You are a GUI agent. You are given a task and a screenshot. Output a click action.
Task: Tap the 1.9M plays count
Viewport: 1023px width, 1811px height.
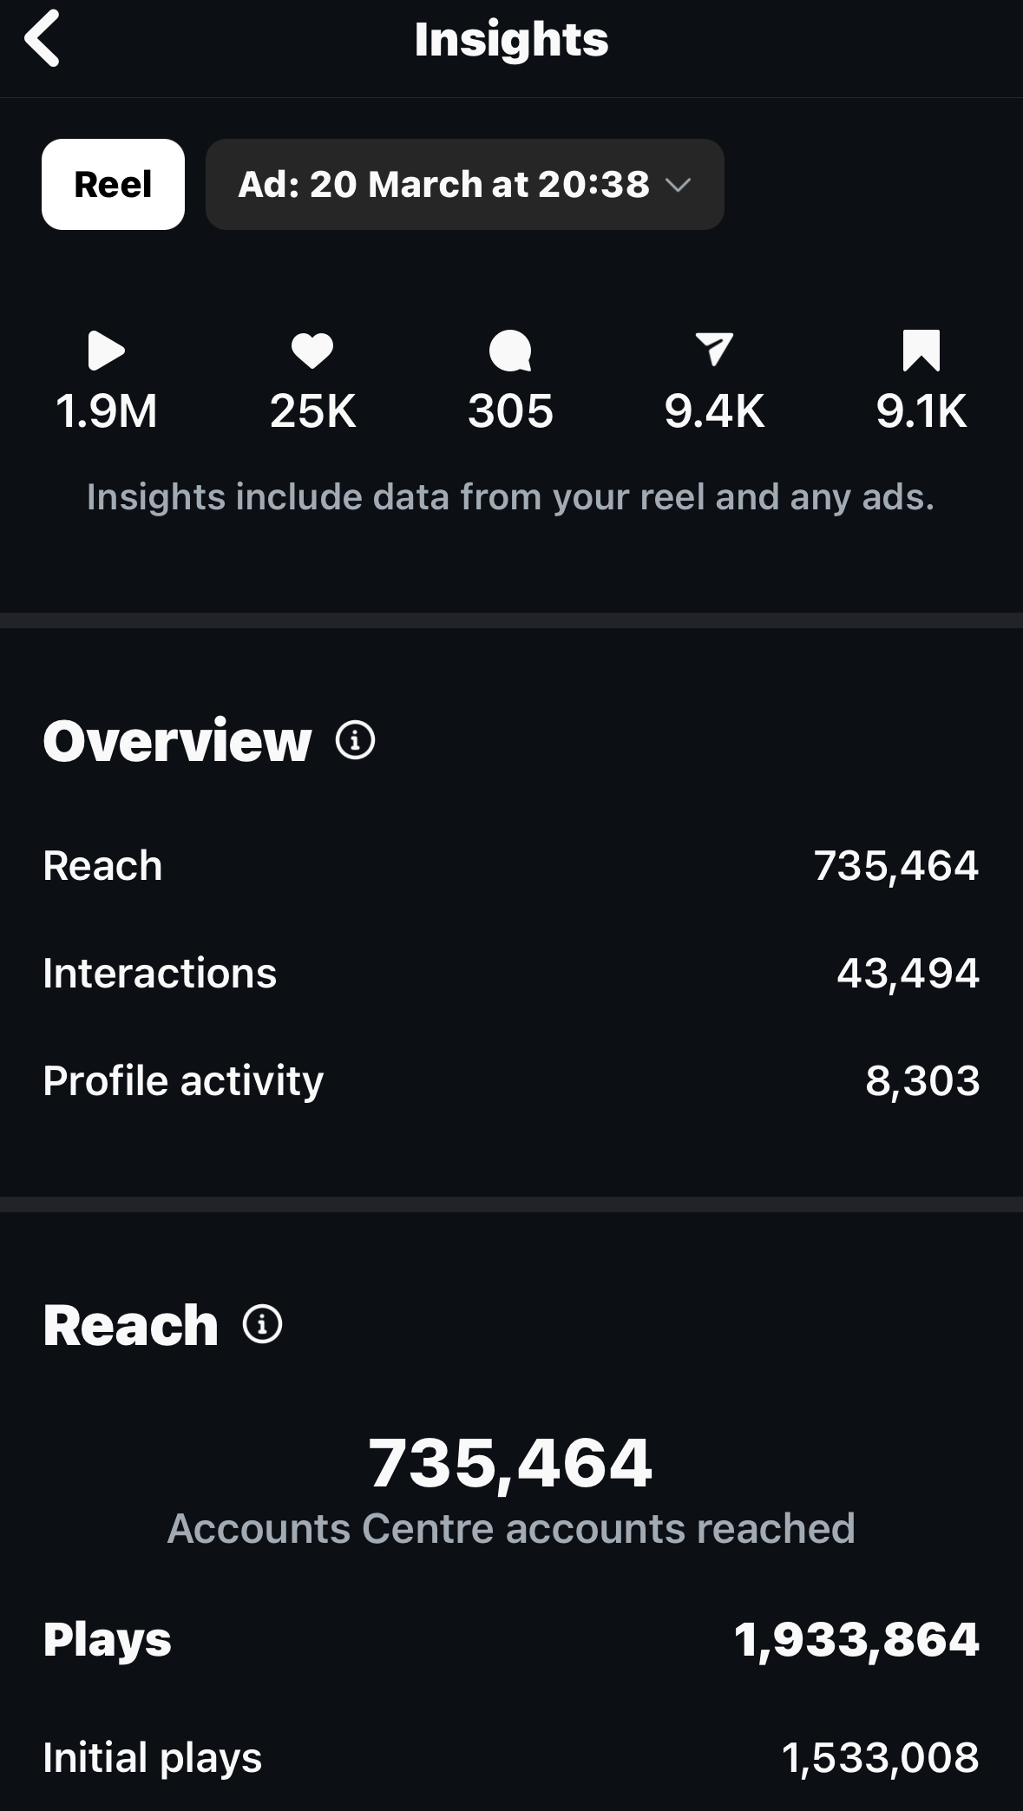point(107,411)
